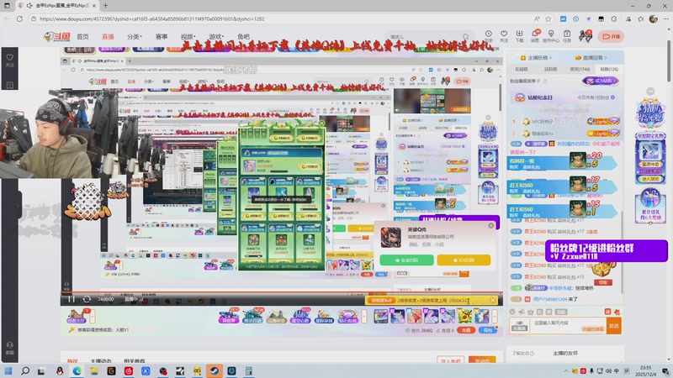Open the 星空心愿 activity icon

pyautogui.click(x=300, y=317)
